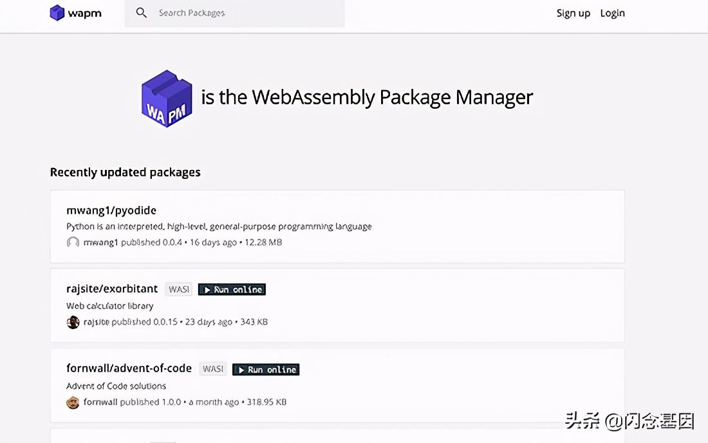Click the large WA PM hero logo
Image resolution: width=708 pixels, height=443 pixels.
click(166, 98)
